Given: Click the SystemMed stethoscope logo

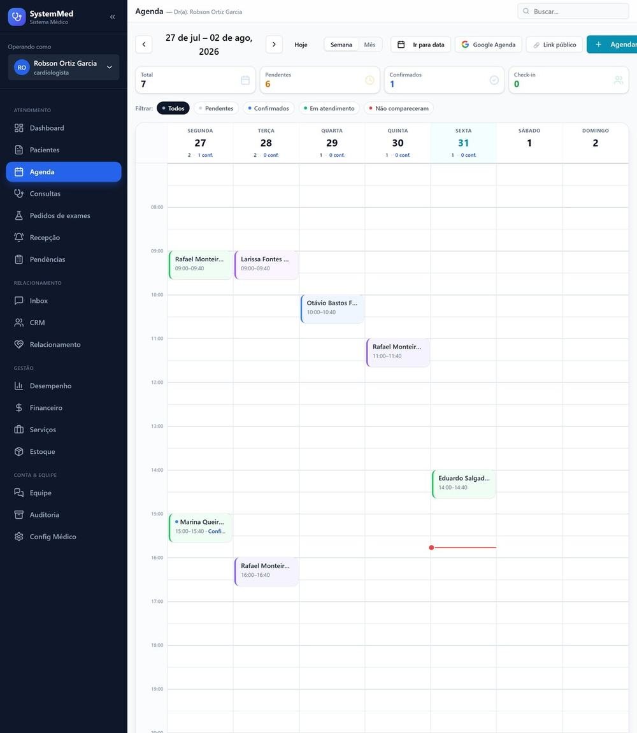Looking at the screenshot, I should pos(17,17).
